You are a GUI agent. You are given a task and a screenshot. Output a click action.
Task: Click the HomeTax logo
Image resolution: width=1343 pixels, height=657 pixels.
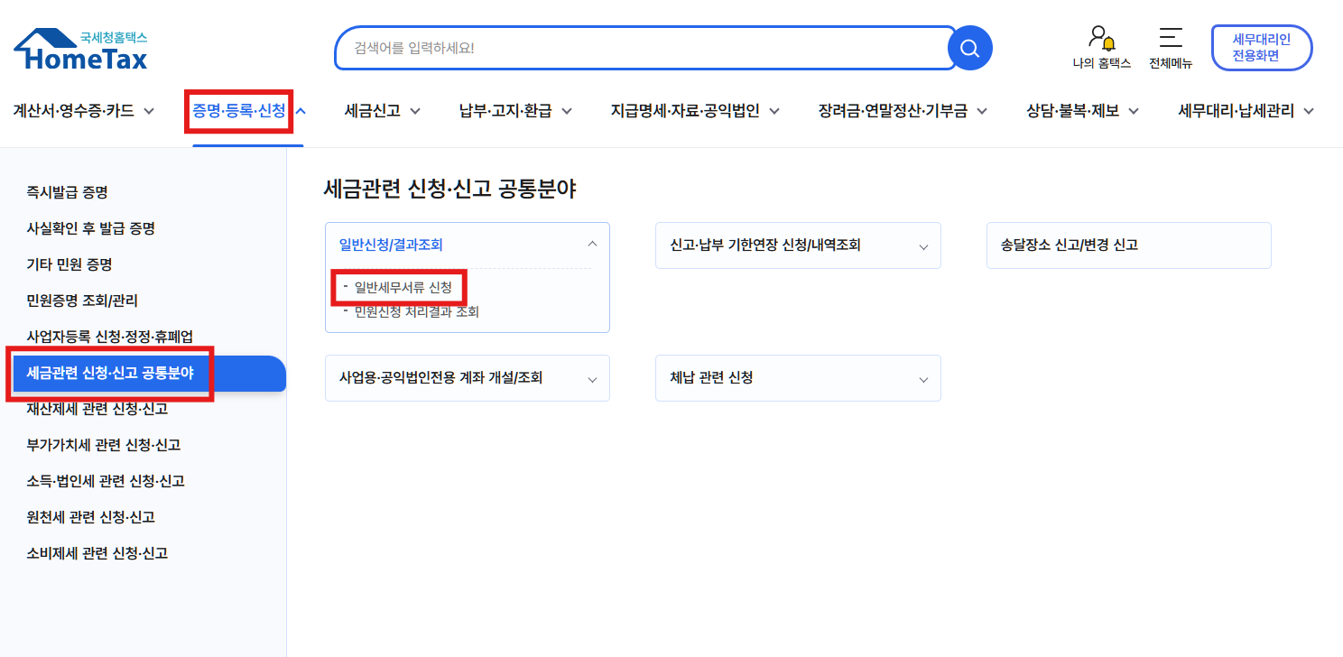(x=80, y=49)
